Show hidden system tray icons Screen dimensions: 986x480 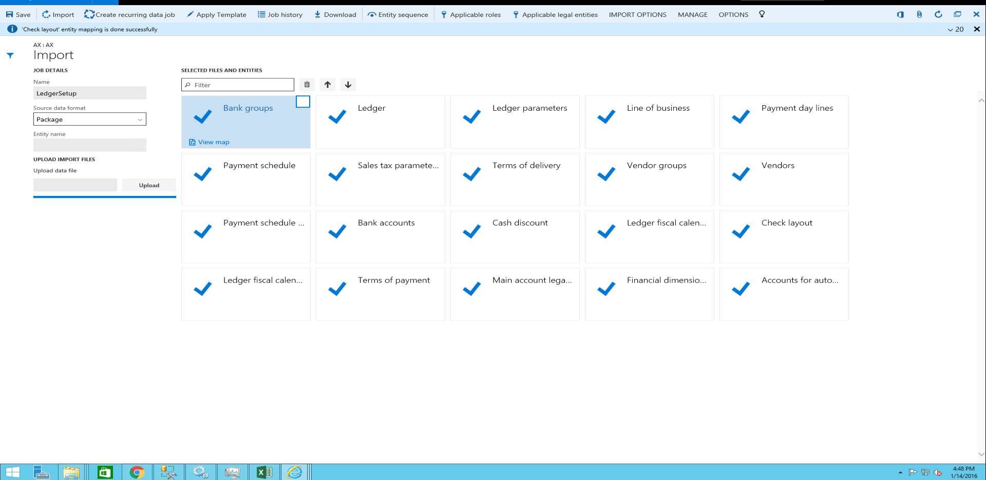tap(900, 472)
